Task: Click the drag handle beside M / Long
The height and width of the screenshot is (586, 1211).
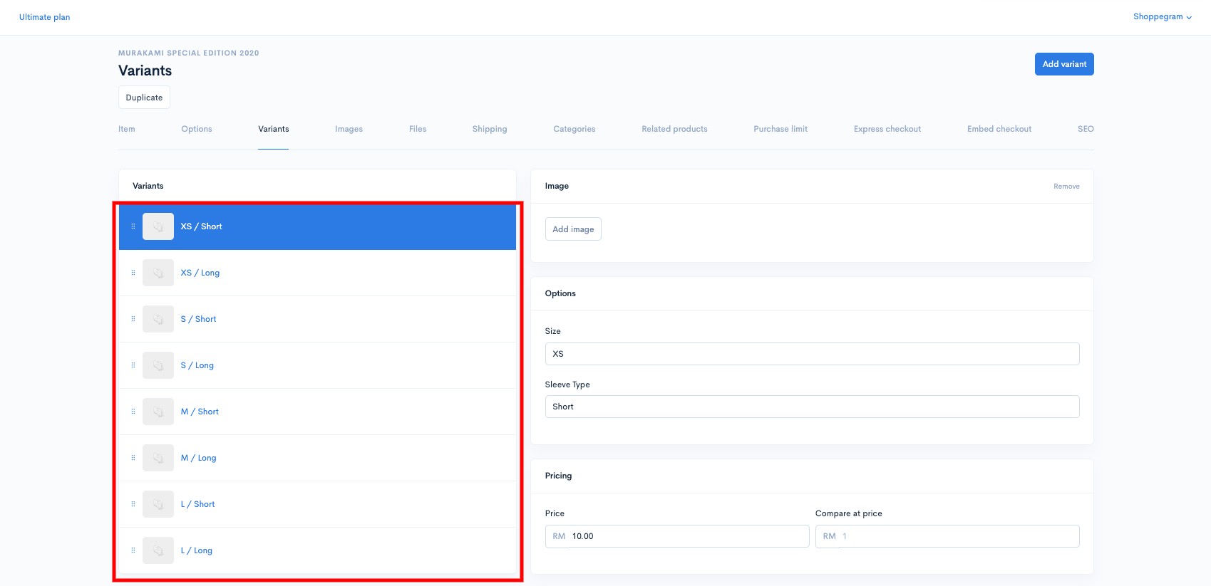Action: (x=133, y=458)
